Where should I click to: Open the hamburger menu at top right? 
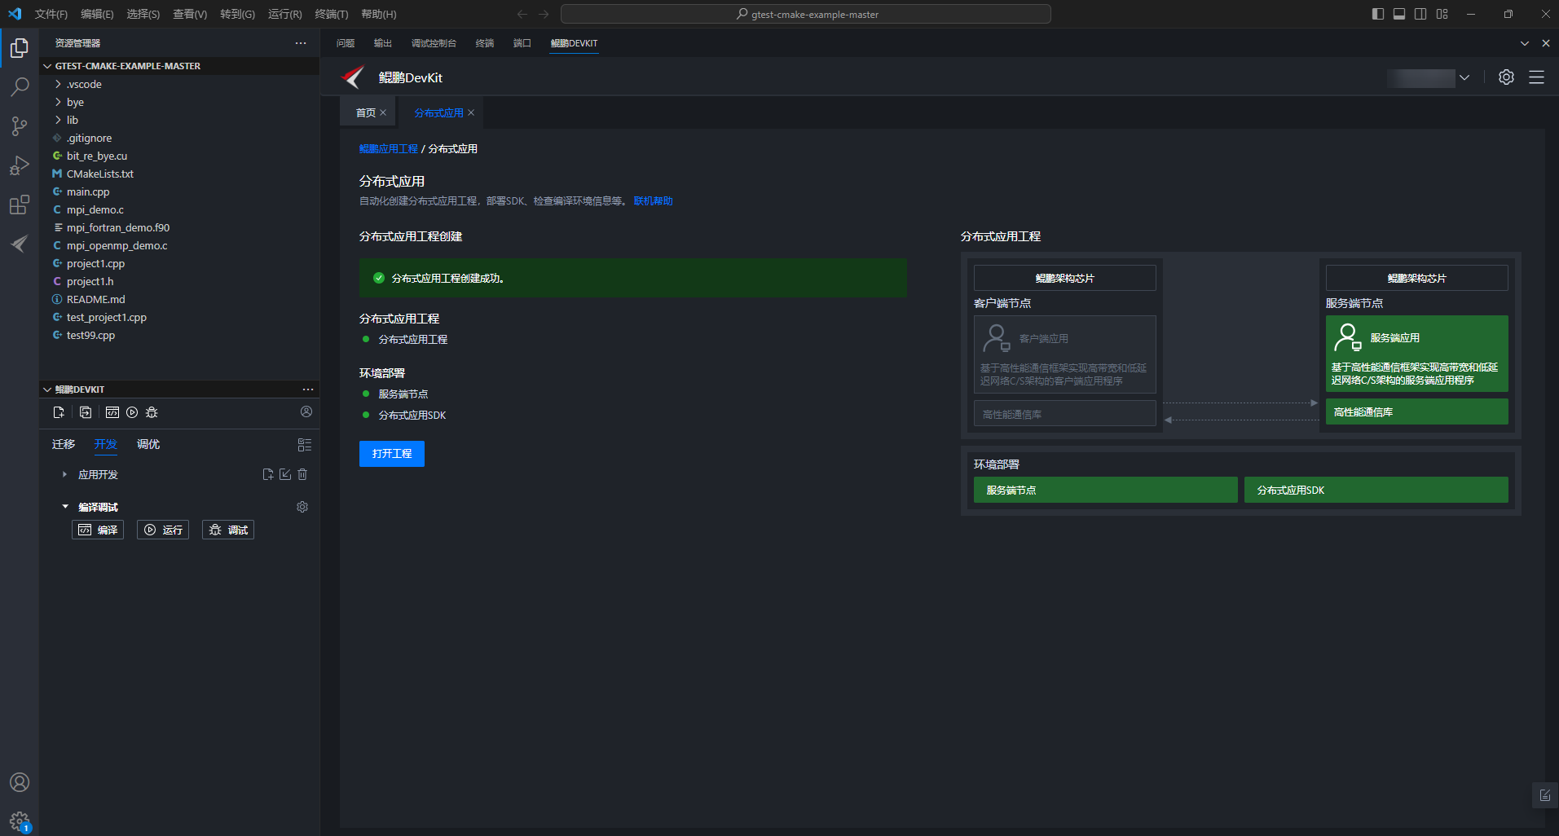pyautogui.click(x=1536, y=77)
